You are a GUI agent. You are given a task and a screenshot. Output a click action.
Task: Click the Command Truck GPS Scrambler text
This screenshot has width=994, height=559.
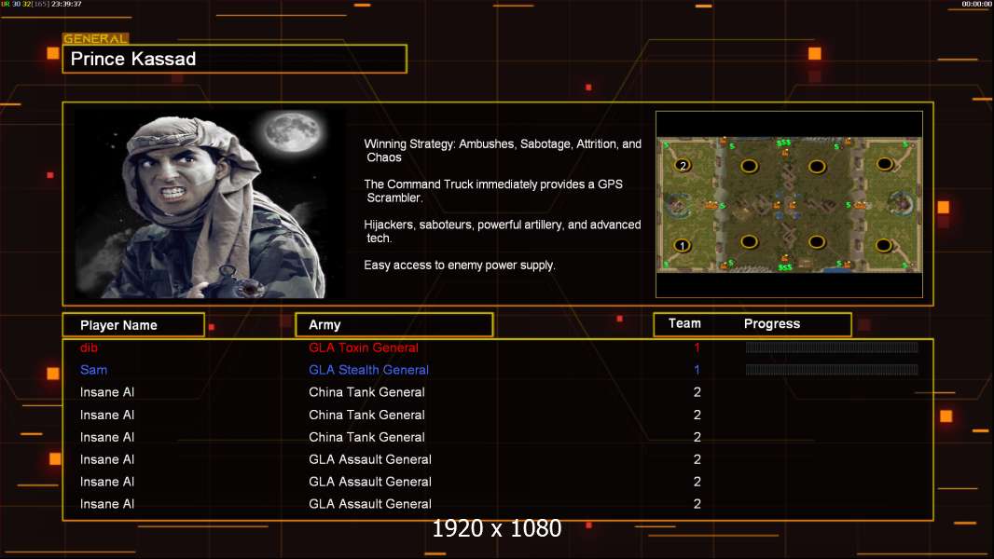493,191
